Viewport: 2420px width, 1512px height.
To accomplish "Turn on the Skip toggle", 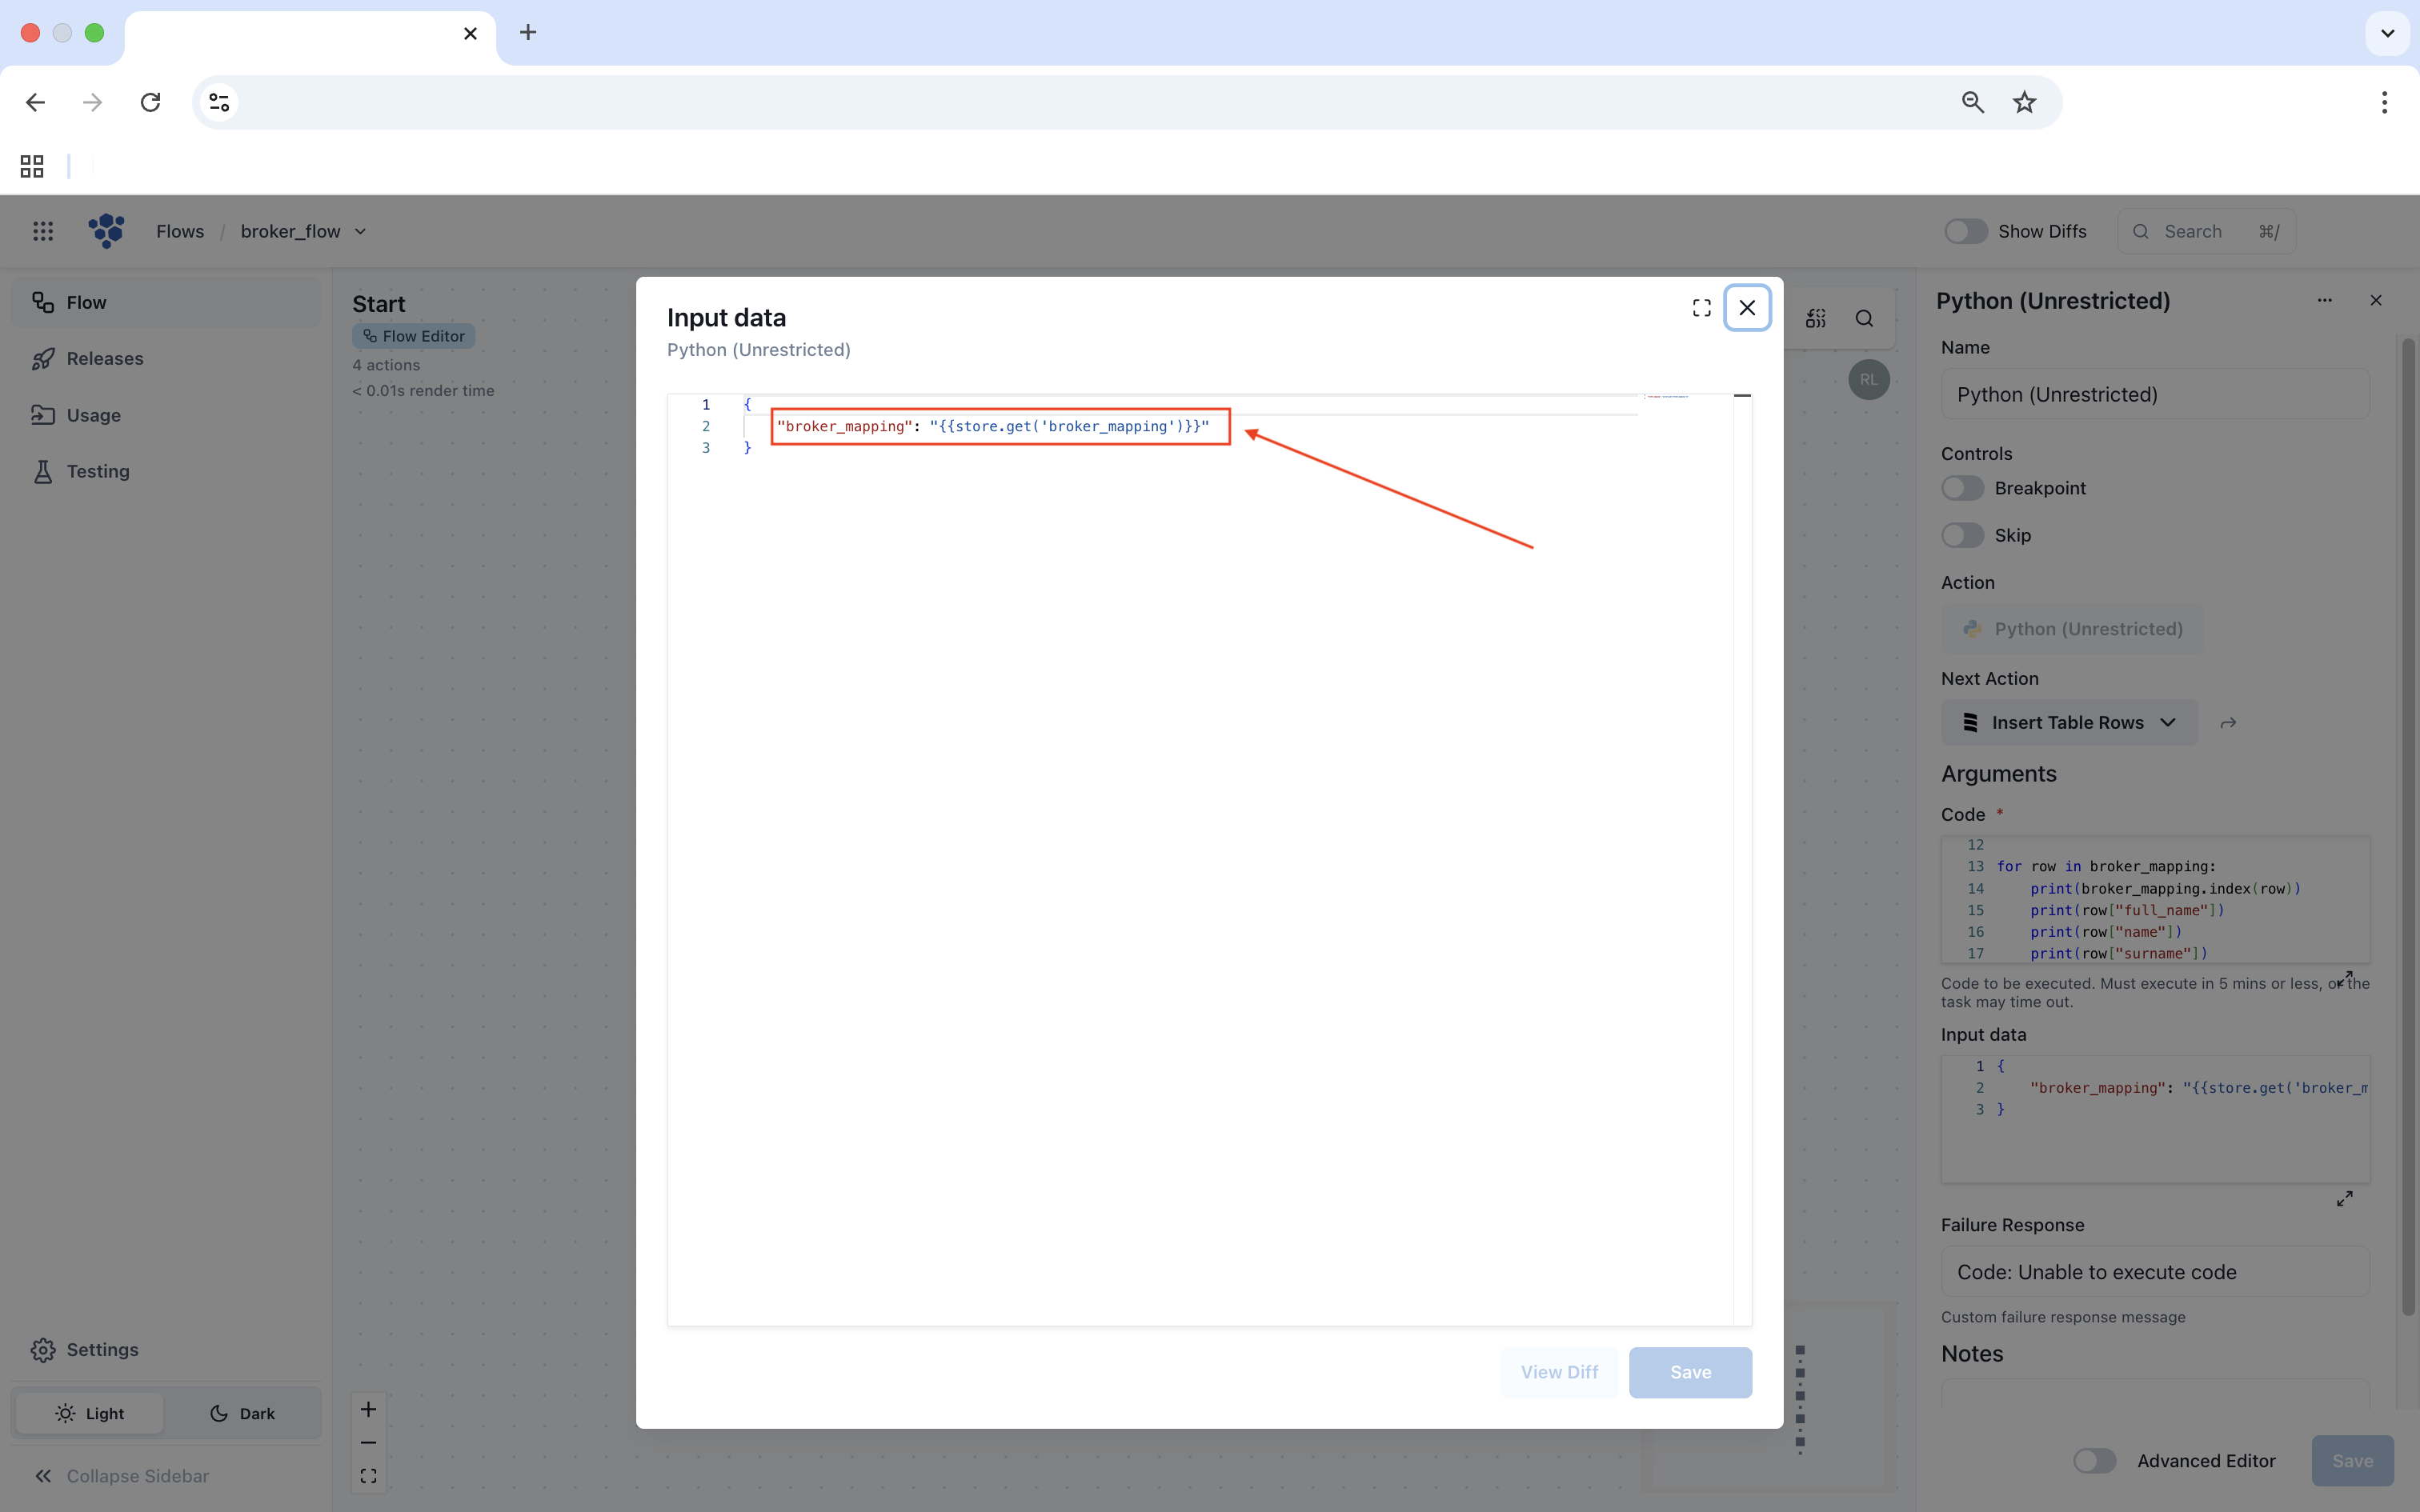I will [x=1962, y=535].
